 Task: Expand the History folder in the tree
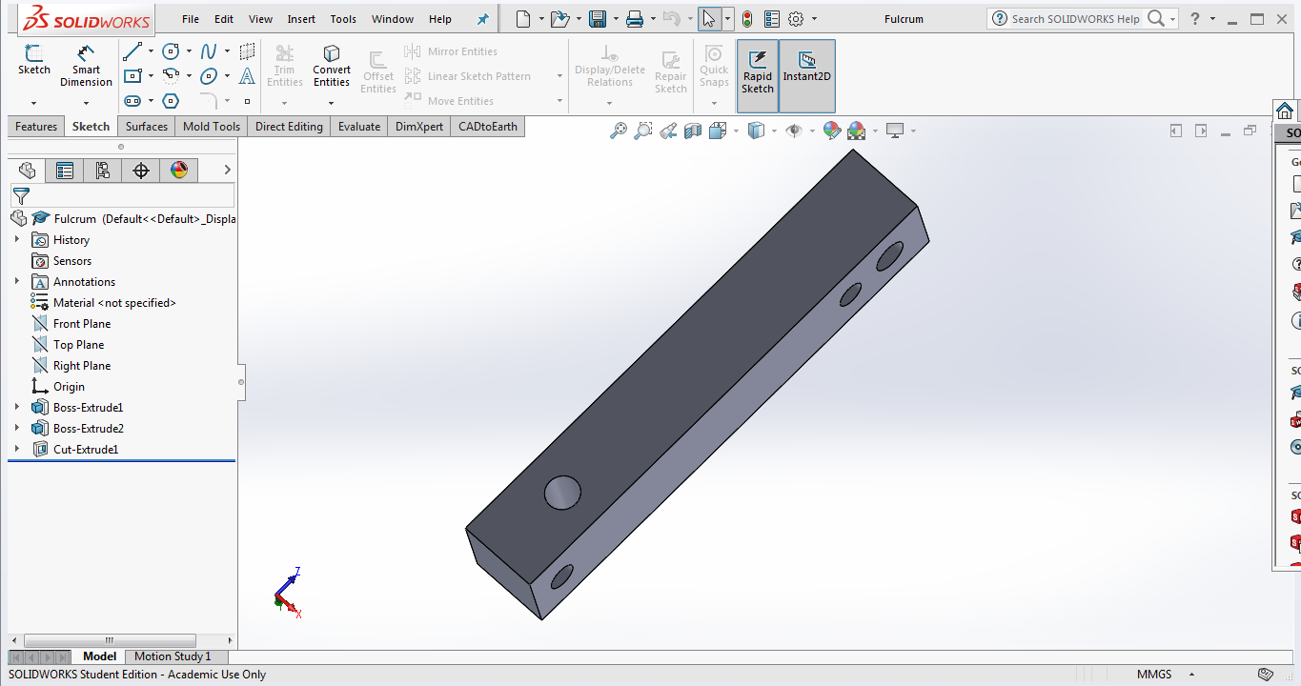17,239
